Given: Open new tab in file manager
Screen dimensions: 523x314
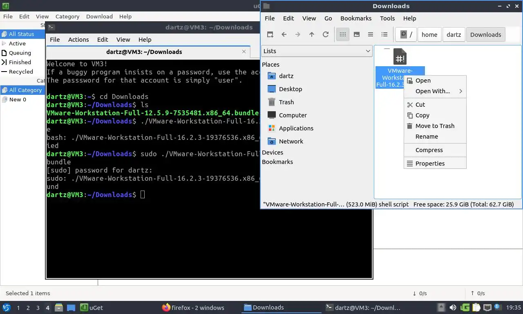Looking at the screenshot, I should click(270, 35).
